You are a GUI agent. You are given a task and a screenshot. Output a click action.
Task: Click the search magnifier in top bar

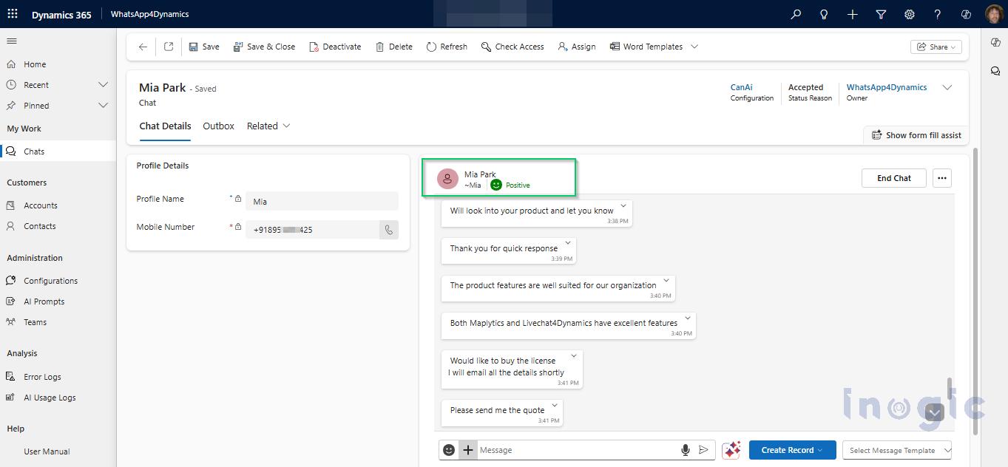(796, 14)
